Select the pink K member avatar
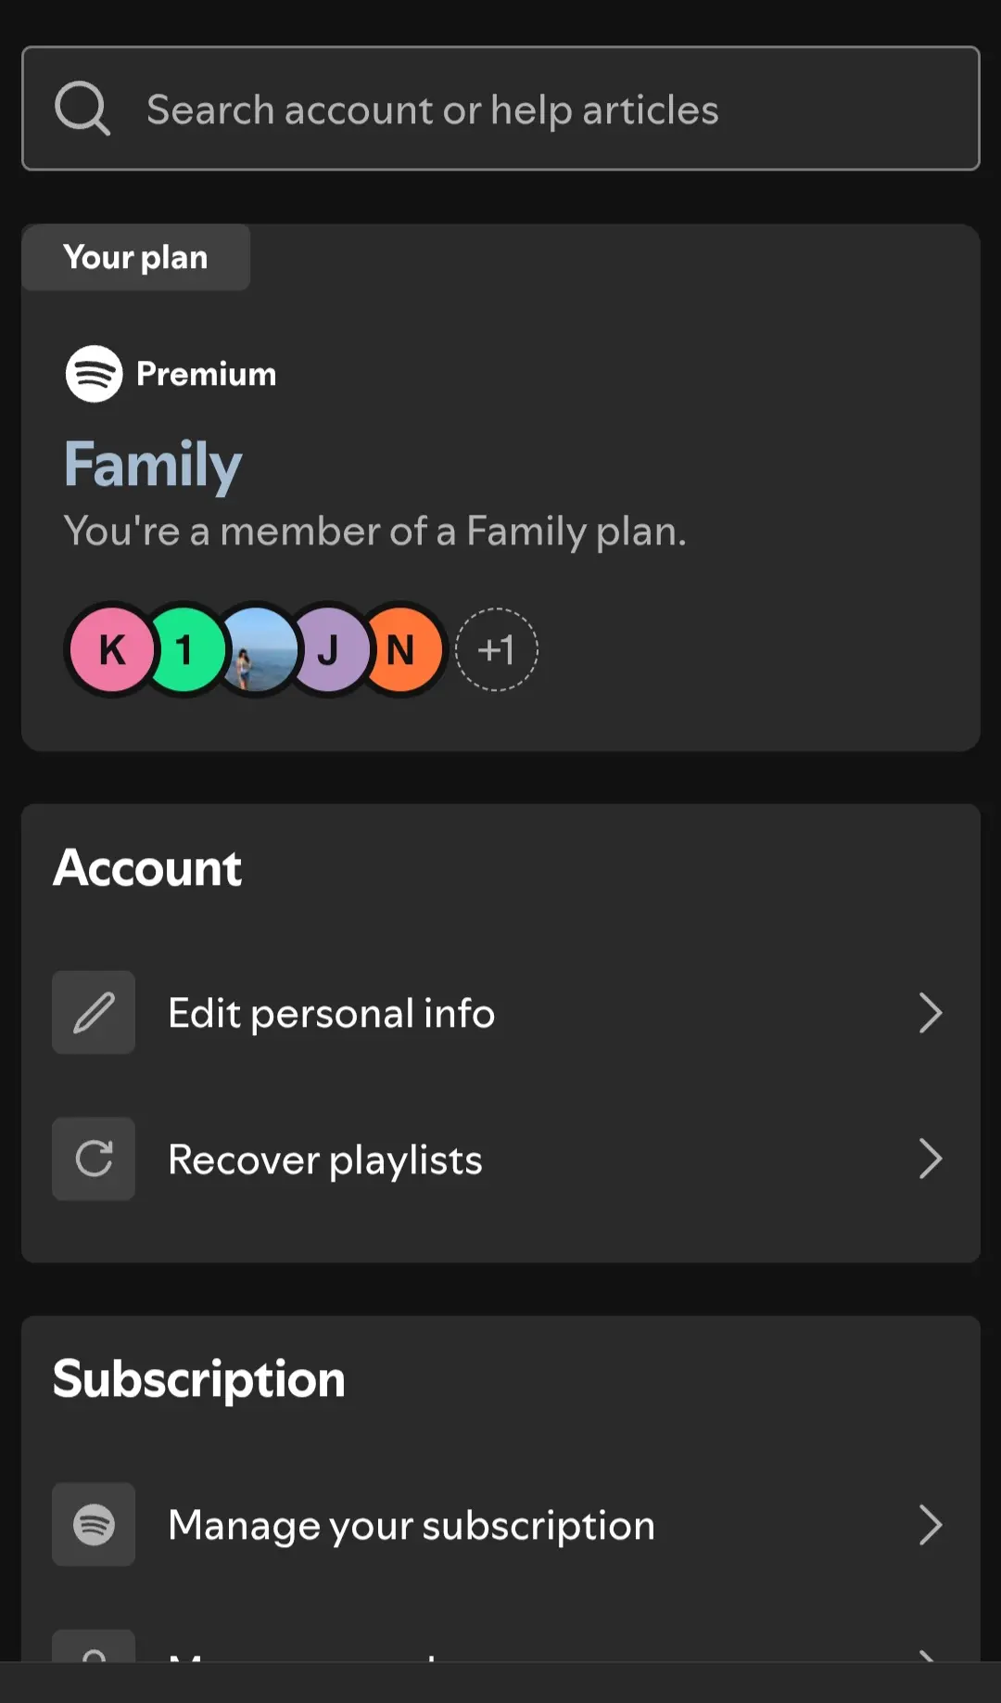The height and width of the screenshot is (1703, 1001). pyautogui.click(x=112, y=650)
